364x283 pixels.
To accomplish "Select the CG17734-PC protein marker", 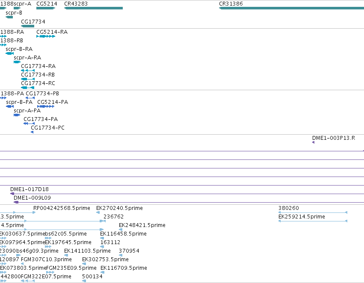I will point(32,132).
